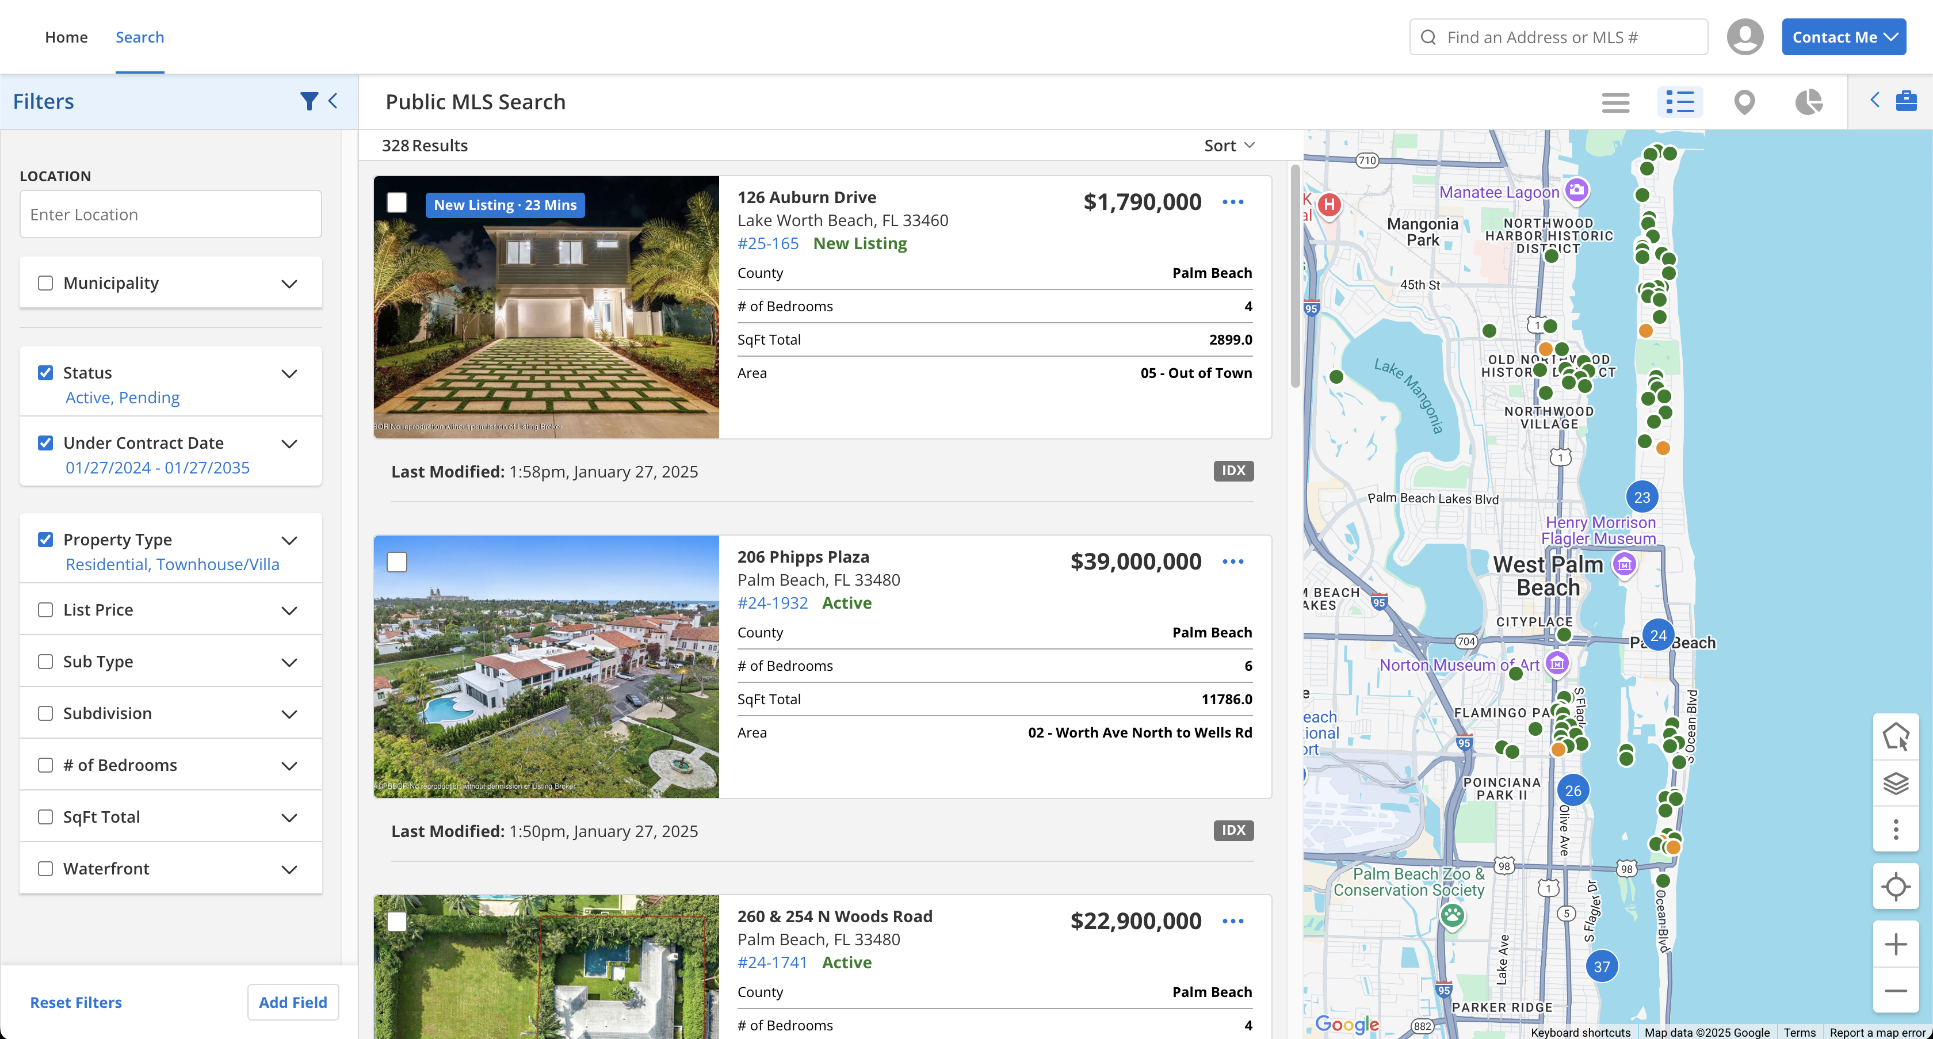Select the 126 Auburn Drive listing checkbox
This screenshot has width=1933, height=1039.
pos(397,203)
